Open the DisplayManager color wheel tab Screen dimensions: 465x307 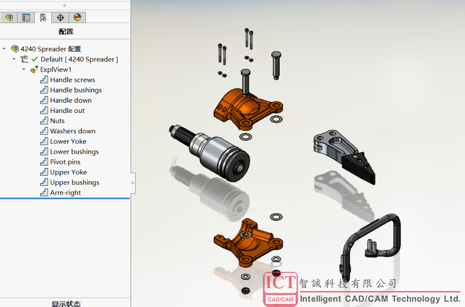pos(77,17)
